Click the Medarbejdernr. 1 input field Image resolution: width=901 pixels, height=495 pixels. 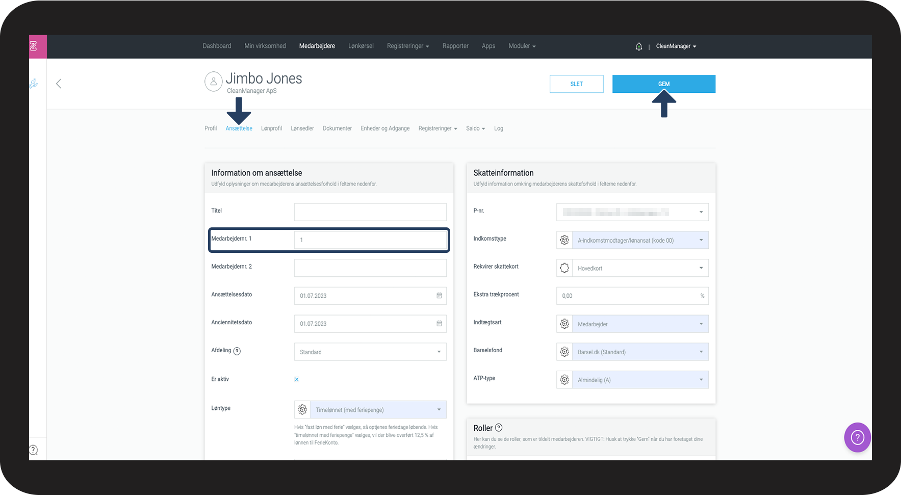370,240
